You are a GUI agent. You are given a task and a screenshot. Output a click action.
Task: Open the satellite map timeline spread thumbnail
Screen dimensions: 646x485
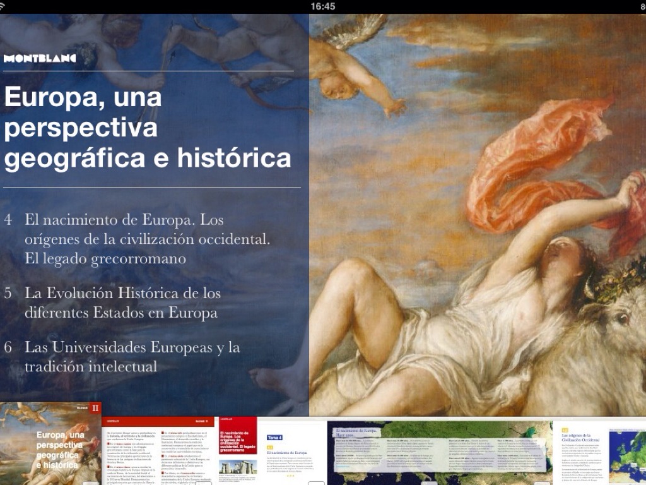click(x=438, y=451)
